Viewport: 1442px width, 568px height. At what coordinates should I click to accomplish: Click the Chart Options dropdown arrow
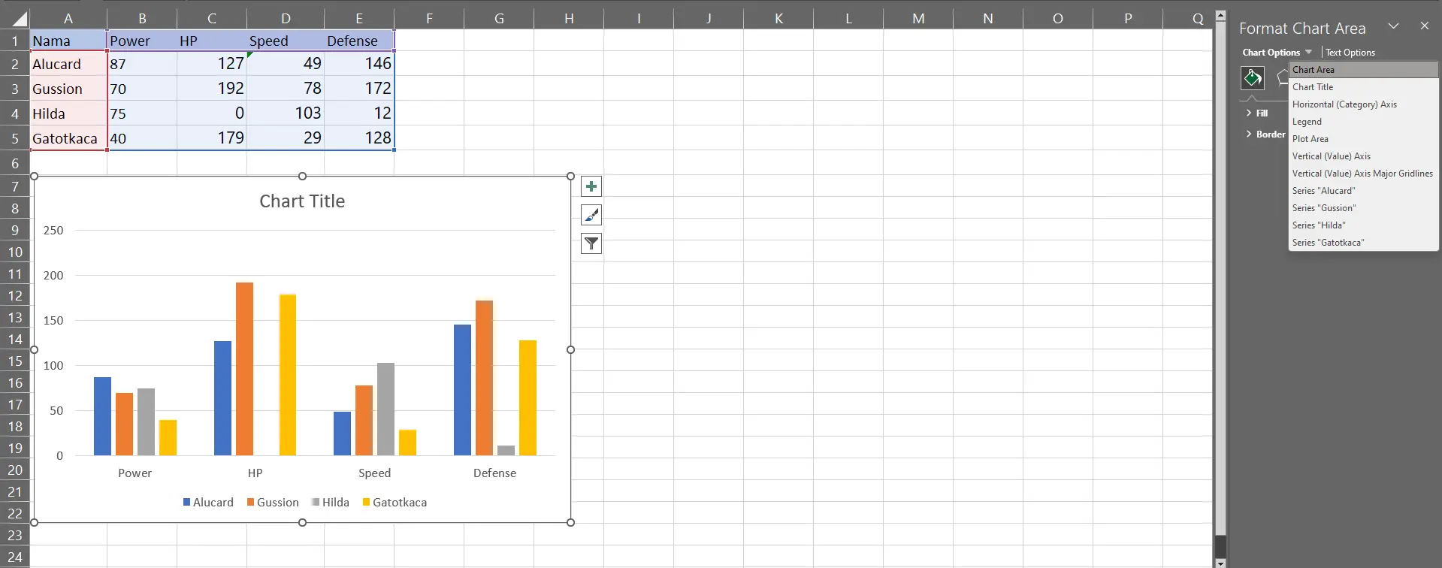[x=1308, y=52]
